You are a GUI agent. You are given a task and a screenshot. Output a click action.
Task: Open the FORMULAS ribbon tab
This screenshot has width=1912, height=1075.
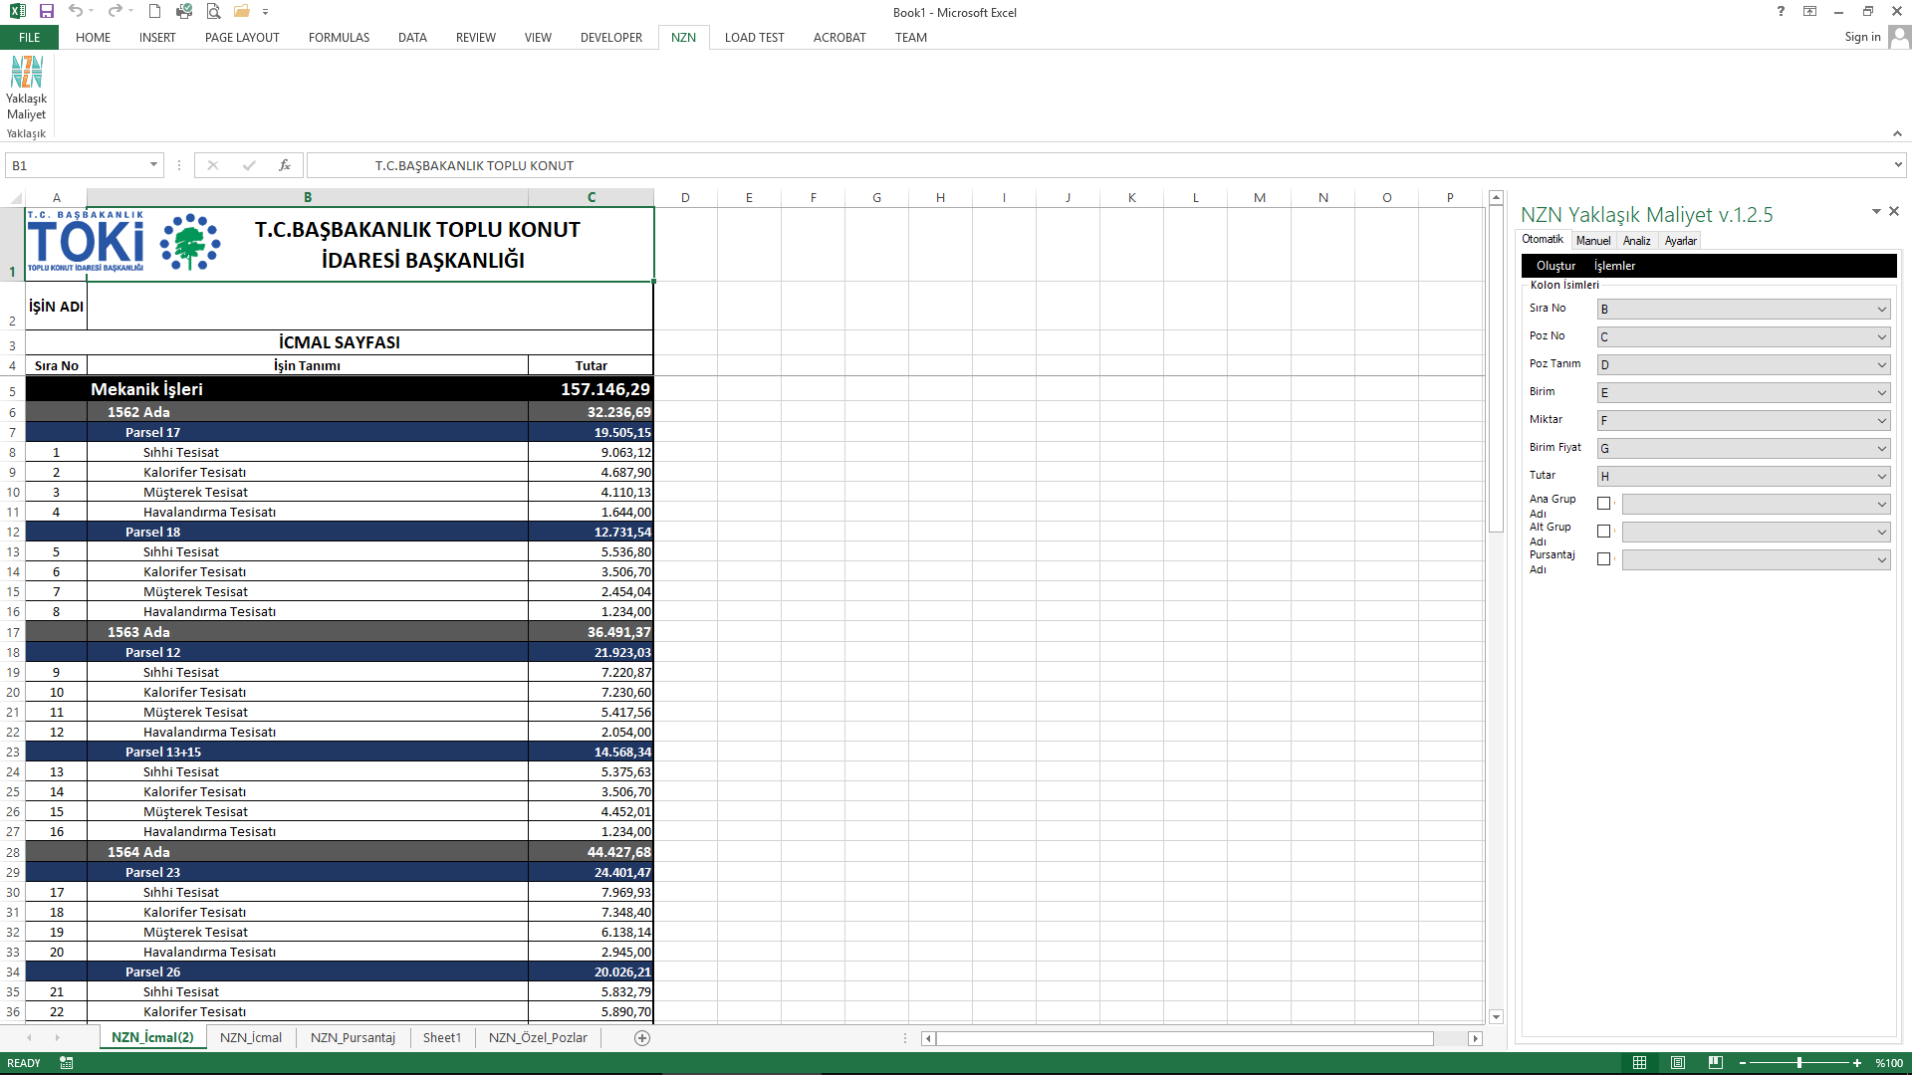[x=339, y=38]
